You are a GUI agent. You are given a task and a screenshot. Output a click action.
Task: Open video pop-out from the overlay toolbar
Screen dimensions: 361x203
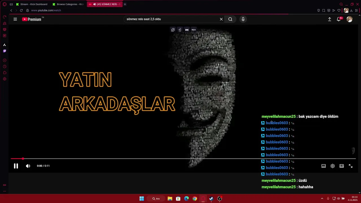173,30
